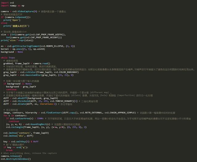Click getStructuringElement in the es assignment
Image resolution: width=197 pixels, height=162 pixels.
[26, 46]
